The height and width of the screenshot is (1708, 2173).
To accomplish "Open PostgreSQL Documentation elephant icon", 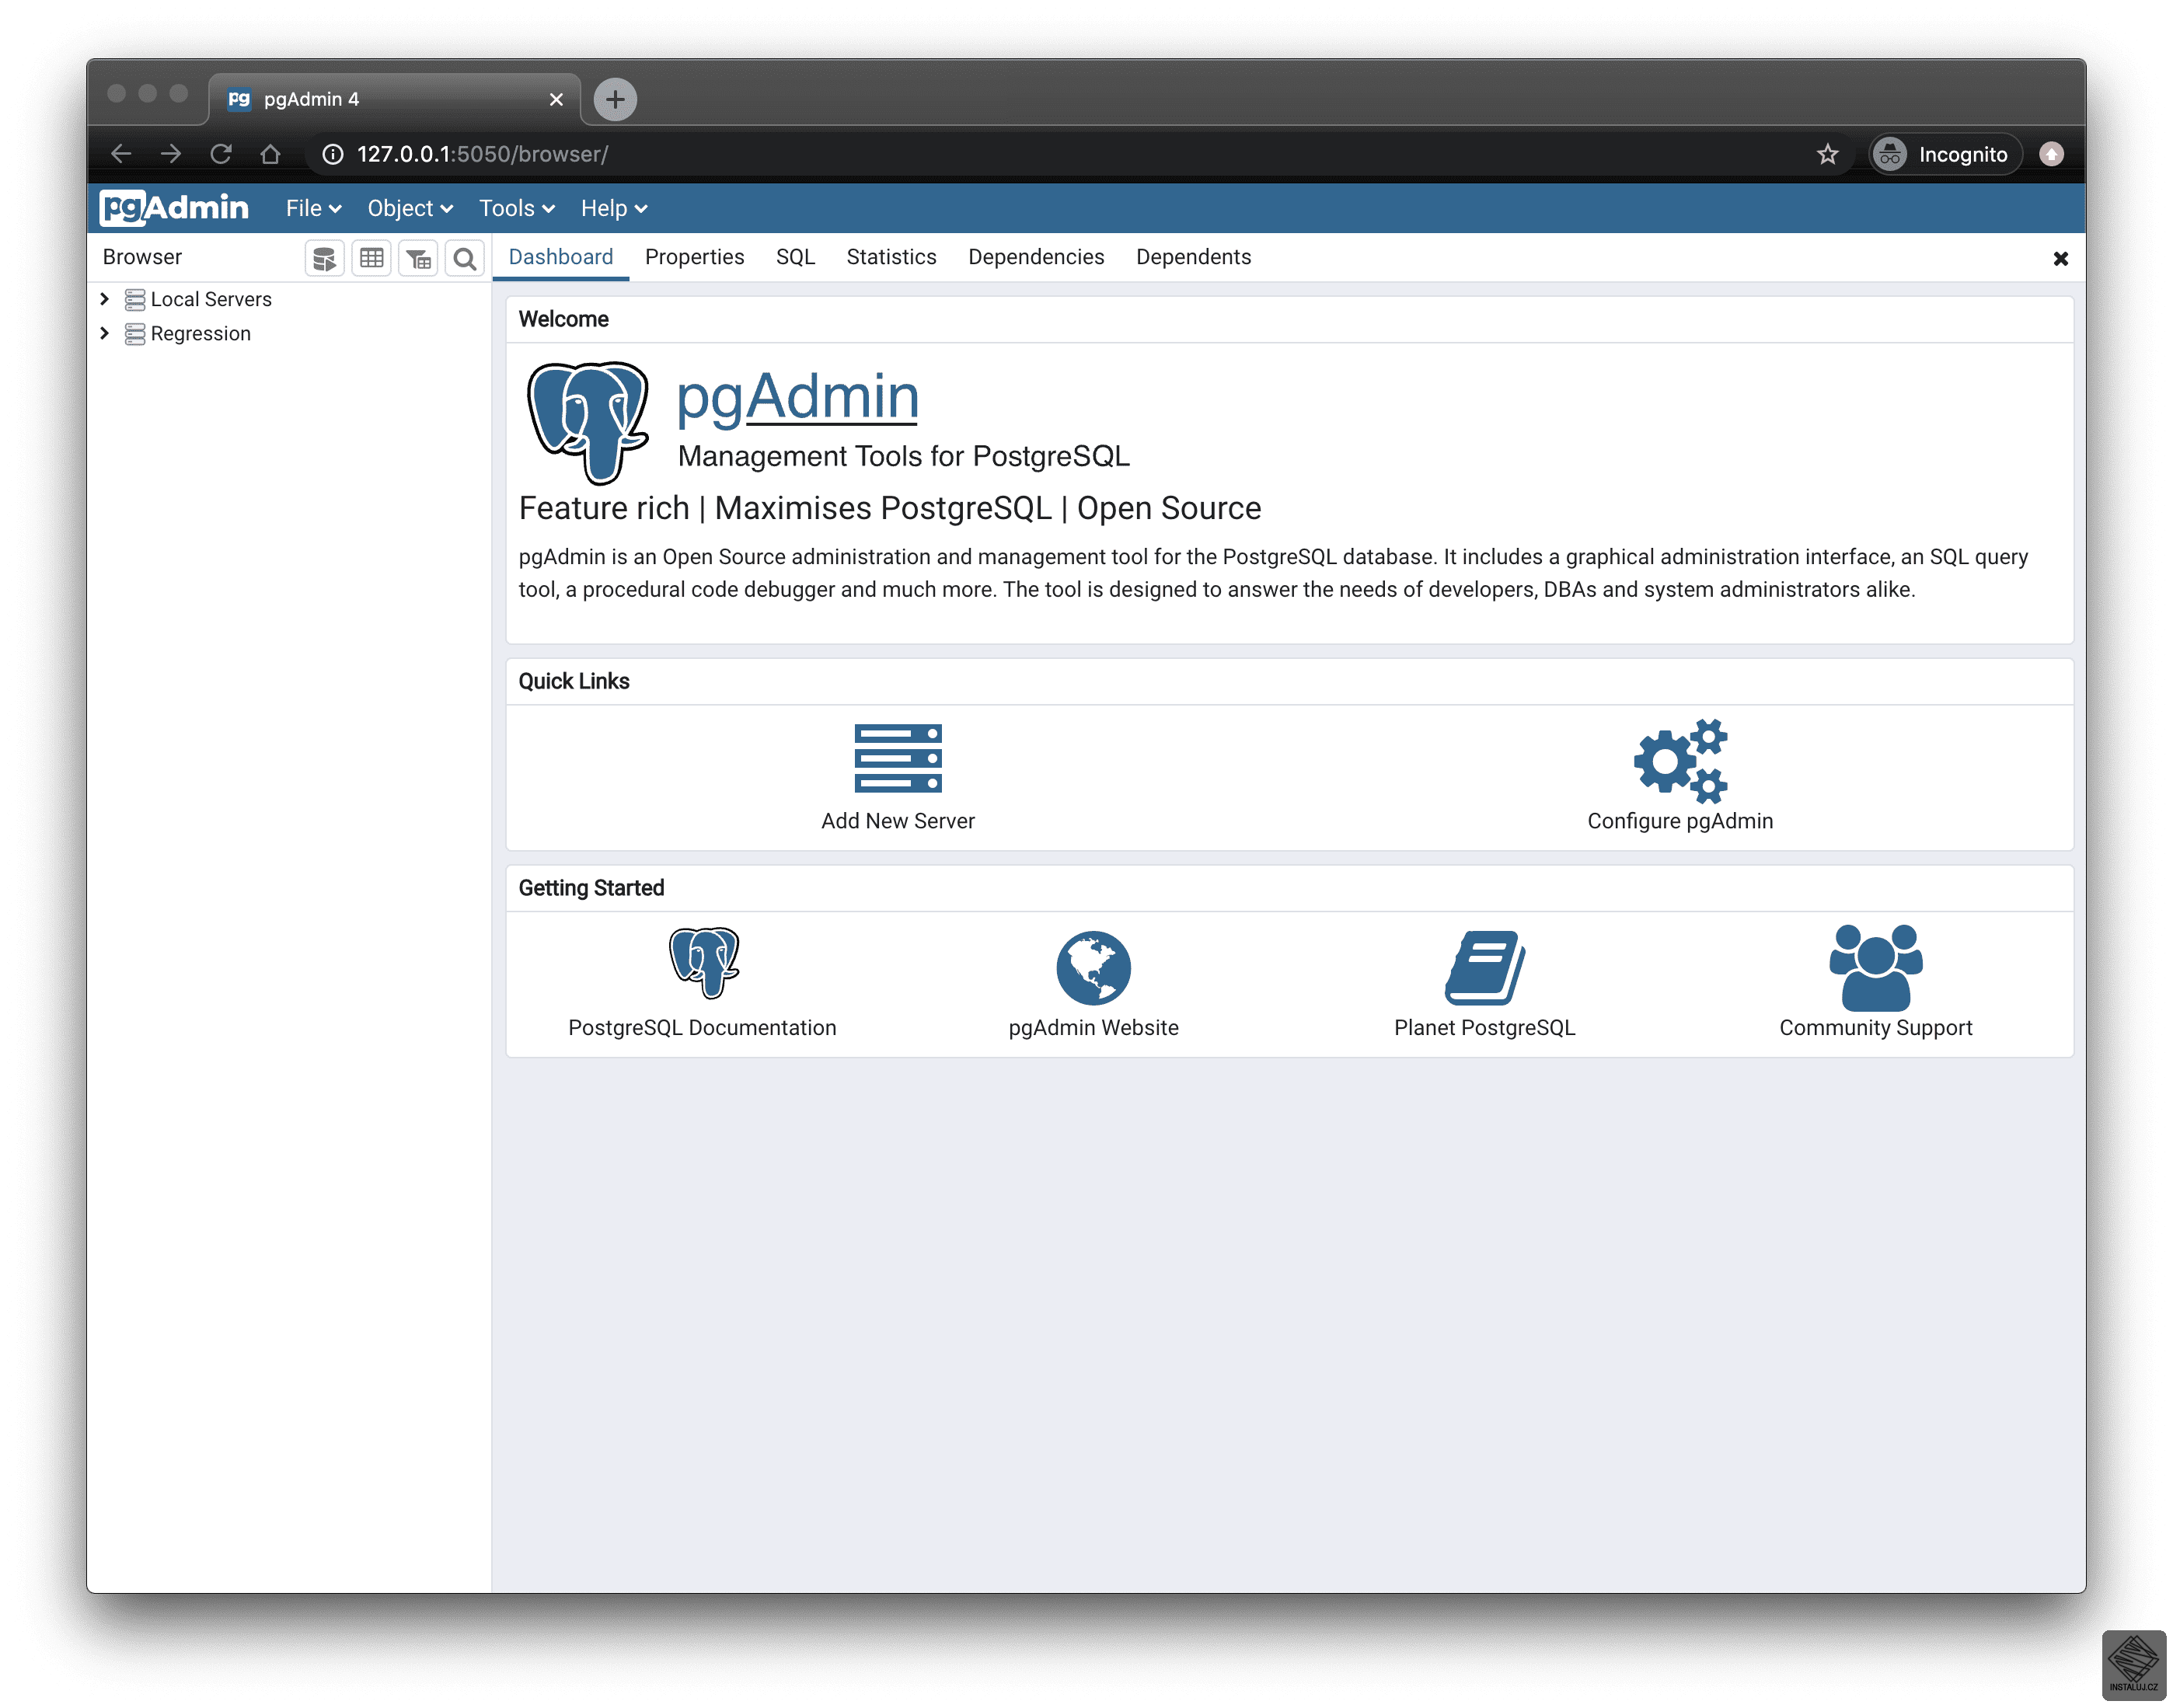I will click(x=704, y=963).
